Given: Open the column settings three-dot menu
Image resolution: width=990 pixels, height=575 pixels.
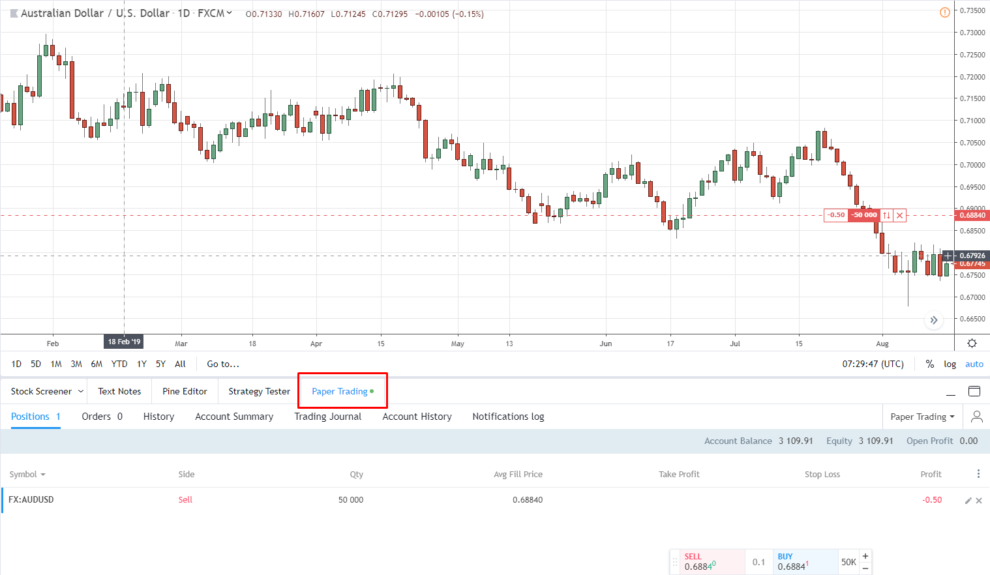Looking at the screenshot, I should click(x=978, y=474).
